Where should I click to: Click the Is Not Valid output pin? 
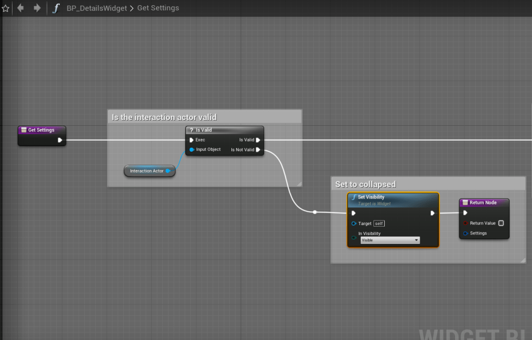point(258,150)
